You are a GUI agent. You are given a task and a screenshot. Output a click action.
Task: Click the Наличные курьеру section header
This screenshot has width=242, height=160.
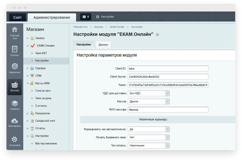tap(157, 120)
